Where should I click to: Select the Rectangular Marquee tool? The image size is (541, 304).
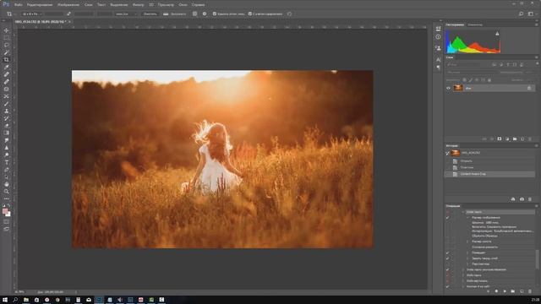tap(6, 37)
